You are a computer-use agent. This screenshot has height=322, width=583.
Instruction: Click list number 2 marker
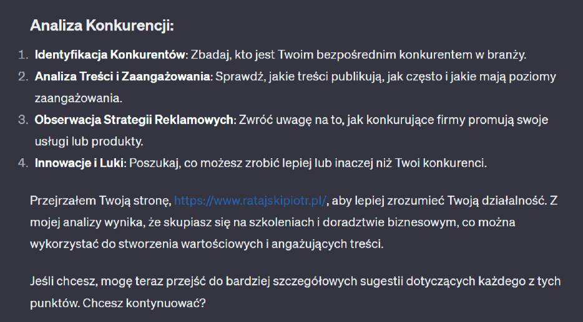pyautogui.click(x=22, y=77)
